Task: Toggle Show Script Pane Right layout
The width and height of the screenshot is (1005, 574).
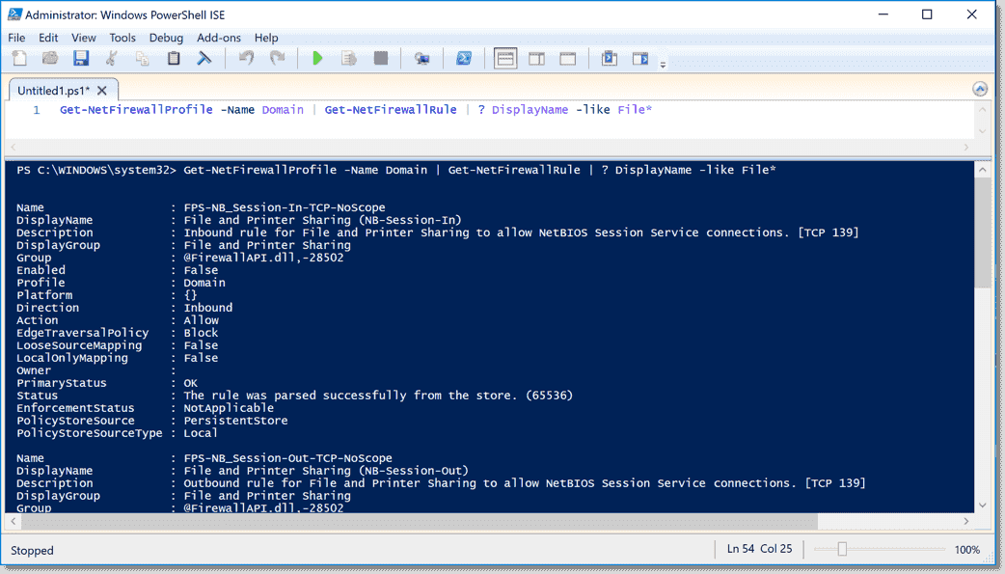Action: tap(536, 59)
